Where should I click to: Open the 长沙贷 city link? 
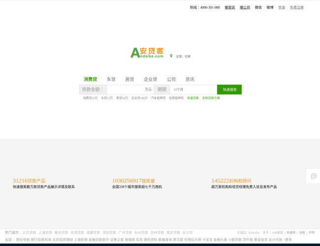(x=188, y=233)
